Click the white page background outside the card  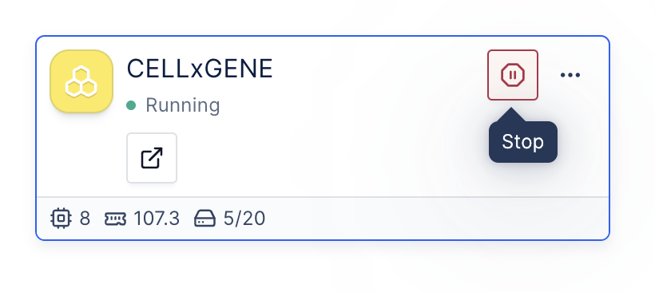[x=327, y=267]
